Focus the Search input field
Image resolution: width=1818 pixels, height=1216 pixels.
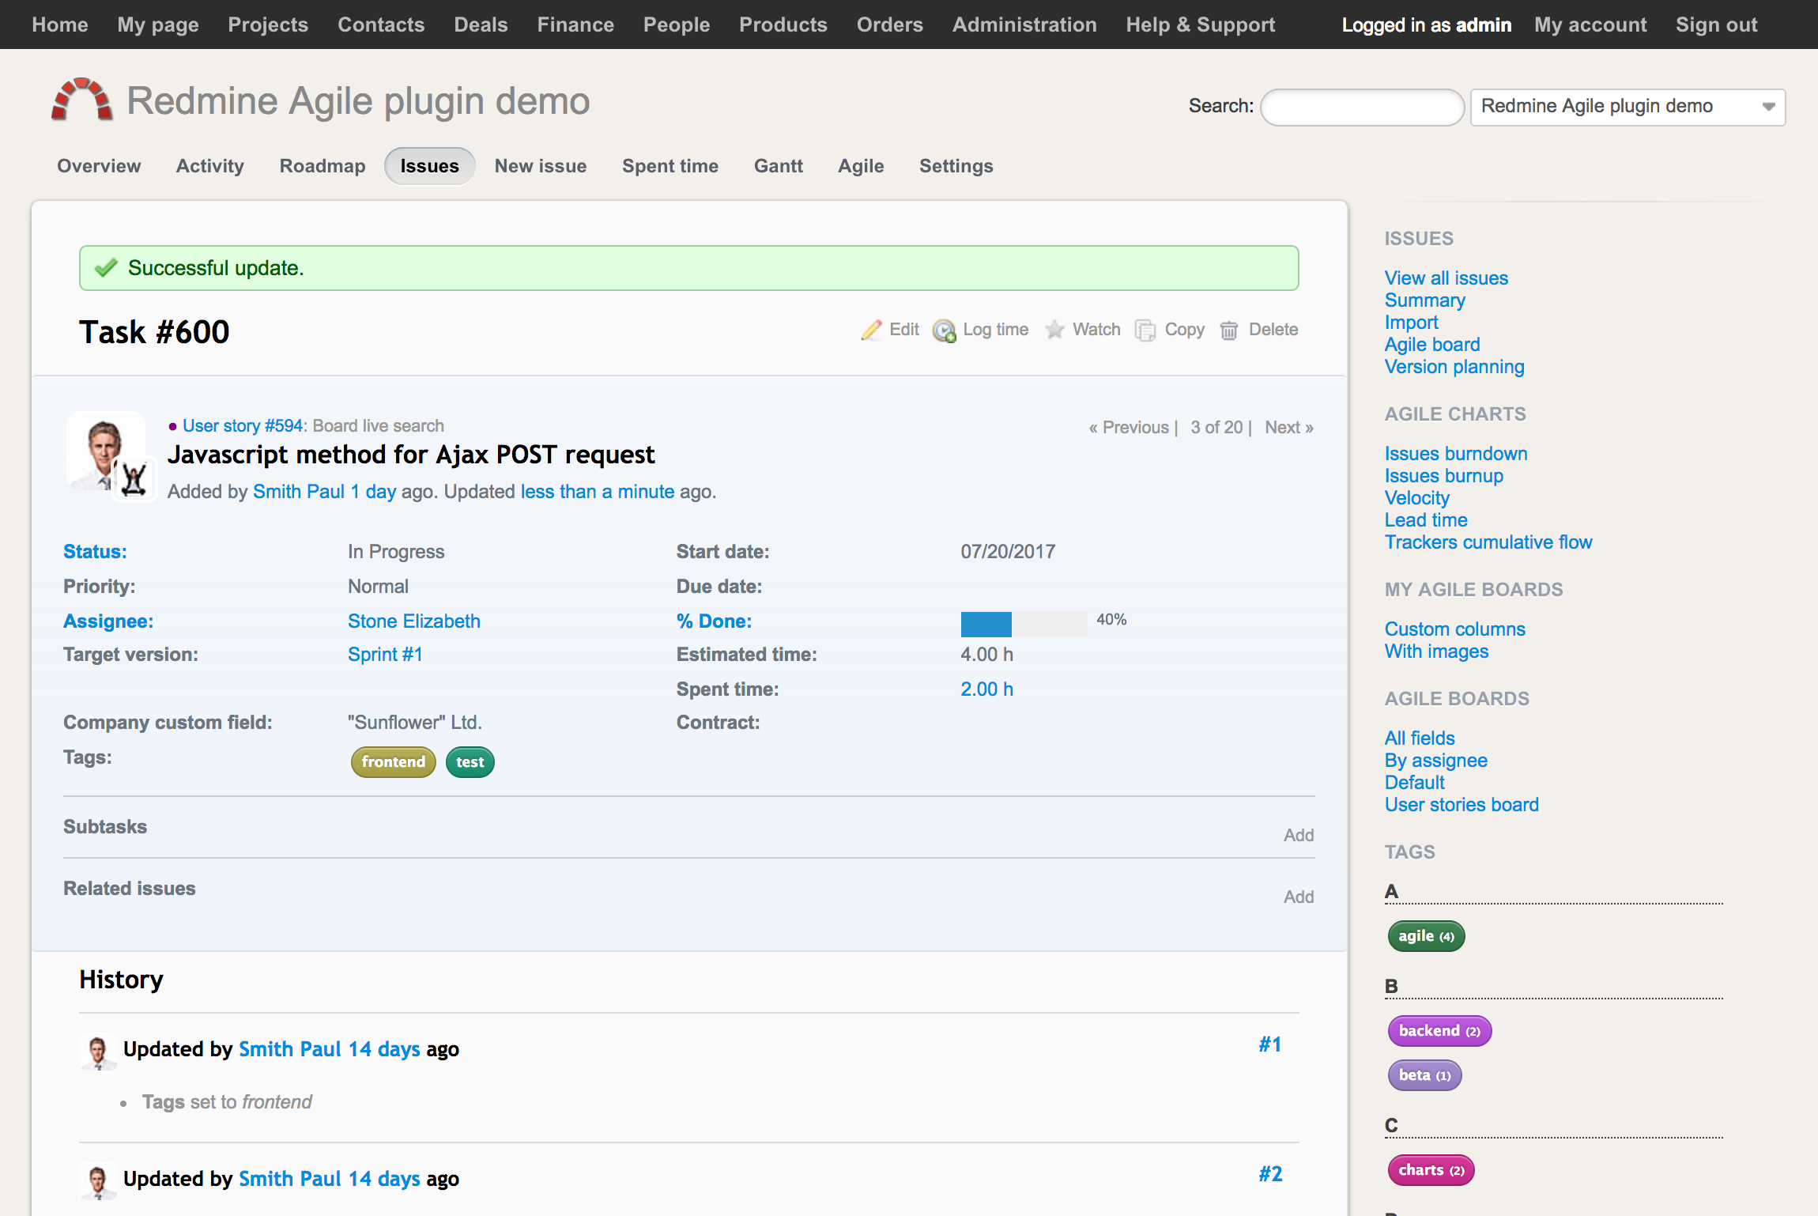1362,107
